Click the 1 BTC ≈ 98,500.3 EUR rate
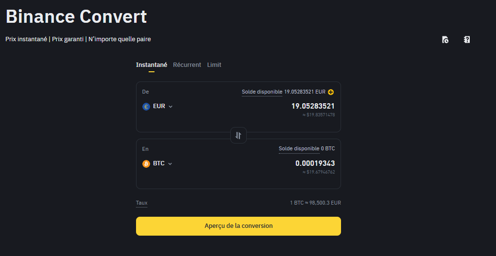The height and width of the screenshot is (256, 496). [315, 203]
